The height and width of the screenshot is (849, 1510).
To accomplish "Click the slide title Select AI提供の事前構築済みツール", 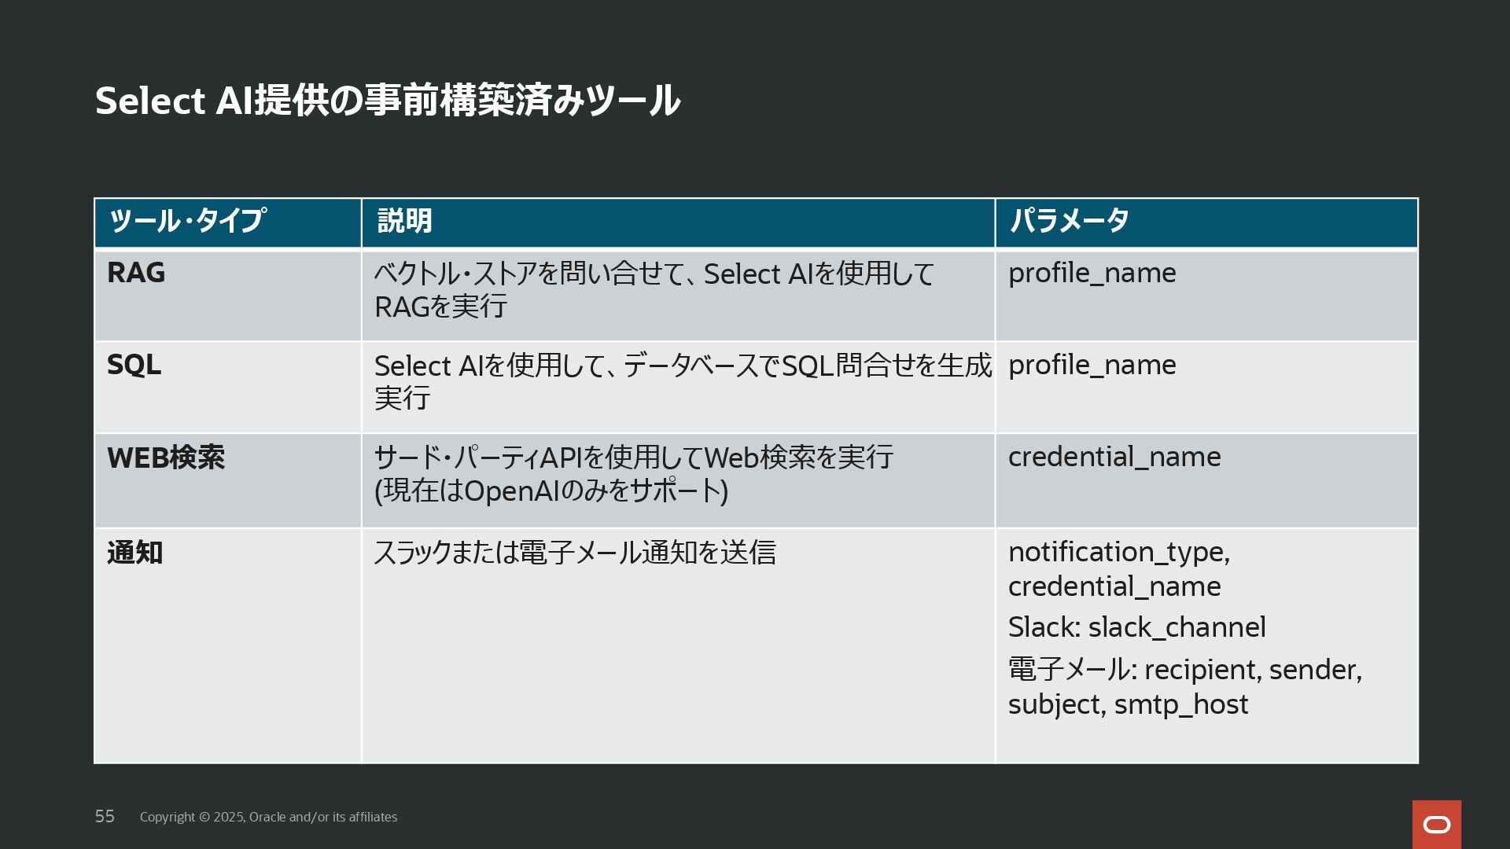I will 387,101.
